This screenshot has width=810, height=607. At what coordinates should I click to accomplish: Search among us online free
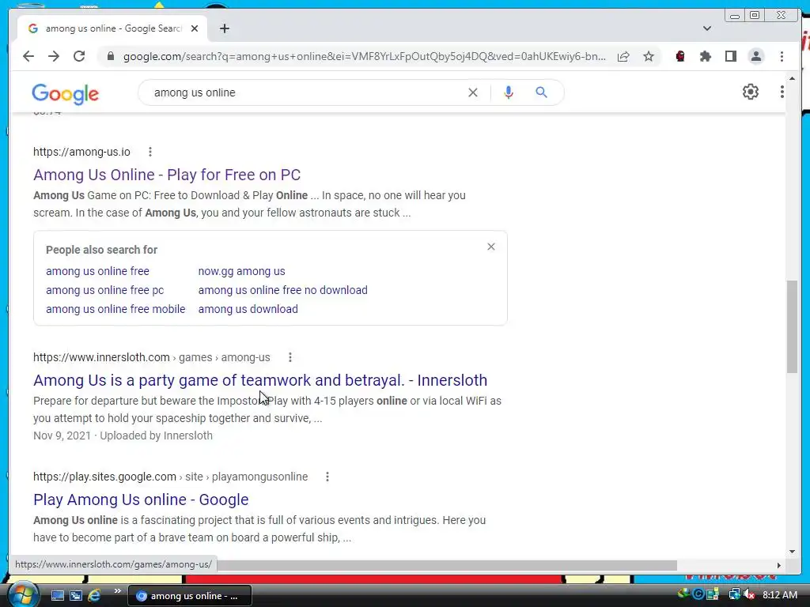97,271
